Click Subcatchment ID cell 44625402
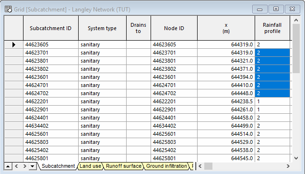The image size is (305, 174). click(x=51, y=150)
